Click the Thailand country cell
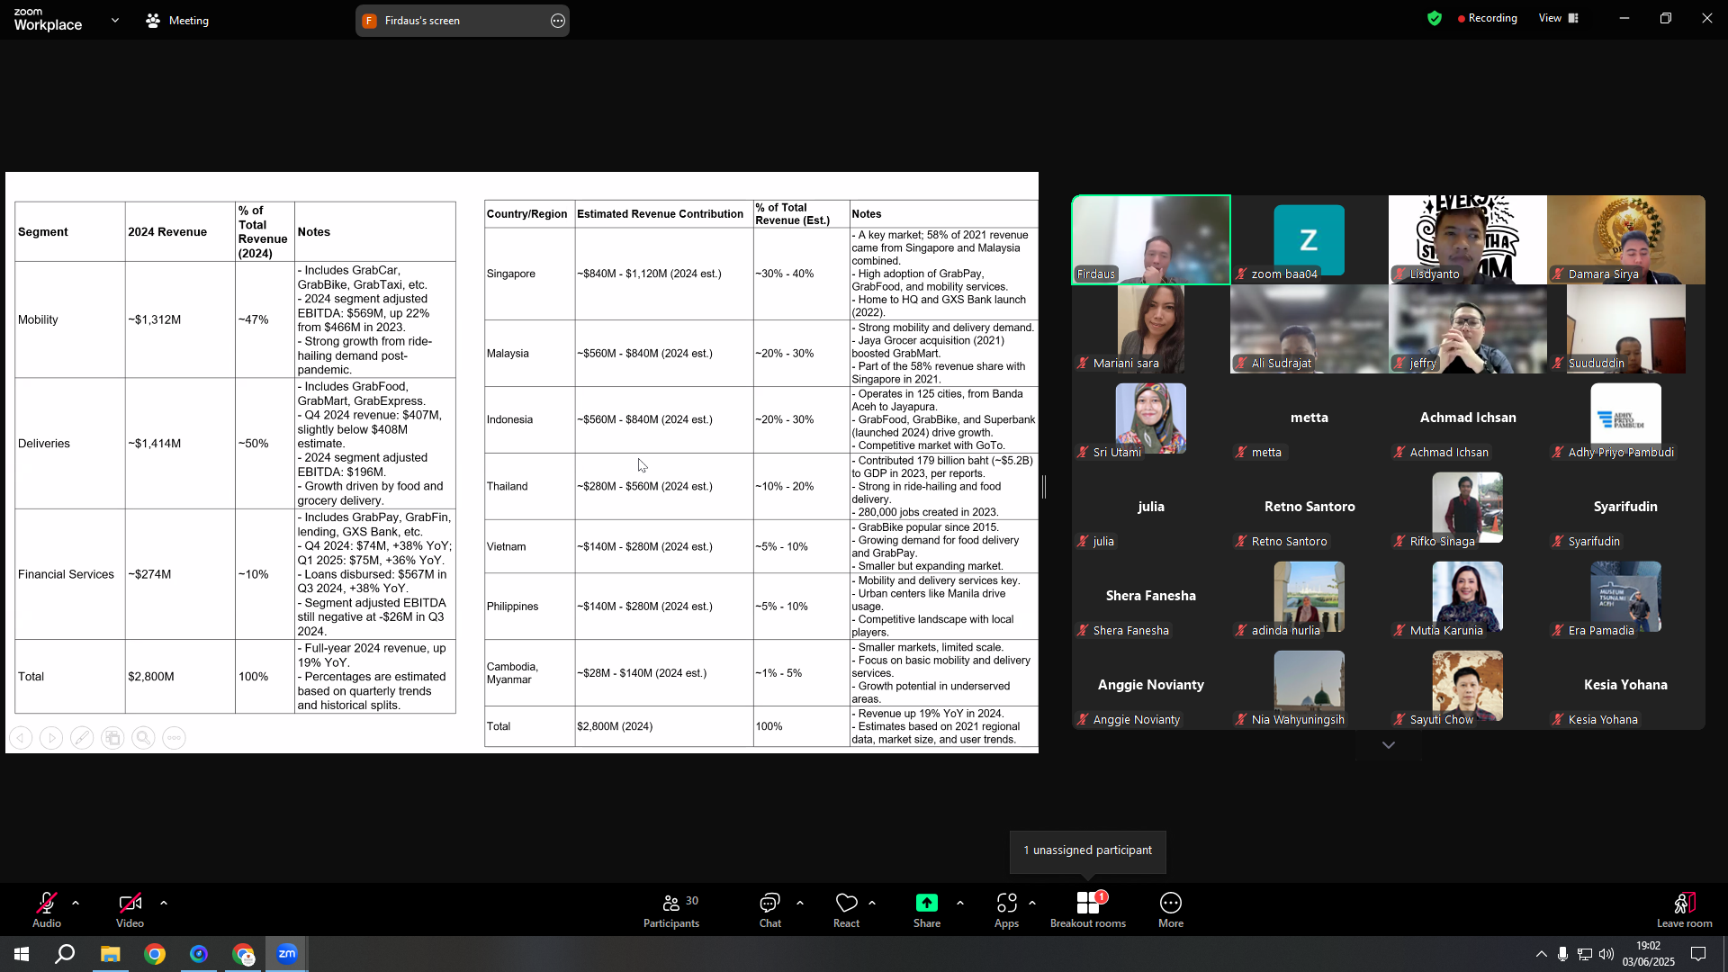The image size is (1728, 972). point(530,486)
